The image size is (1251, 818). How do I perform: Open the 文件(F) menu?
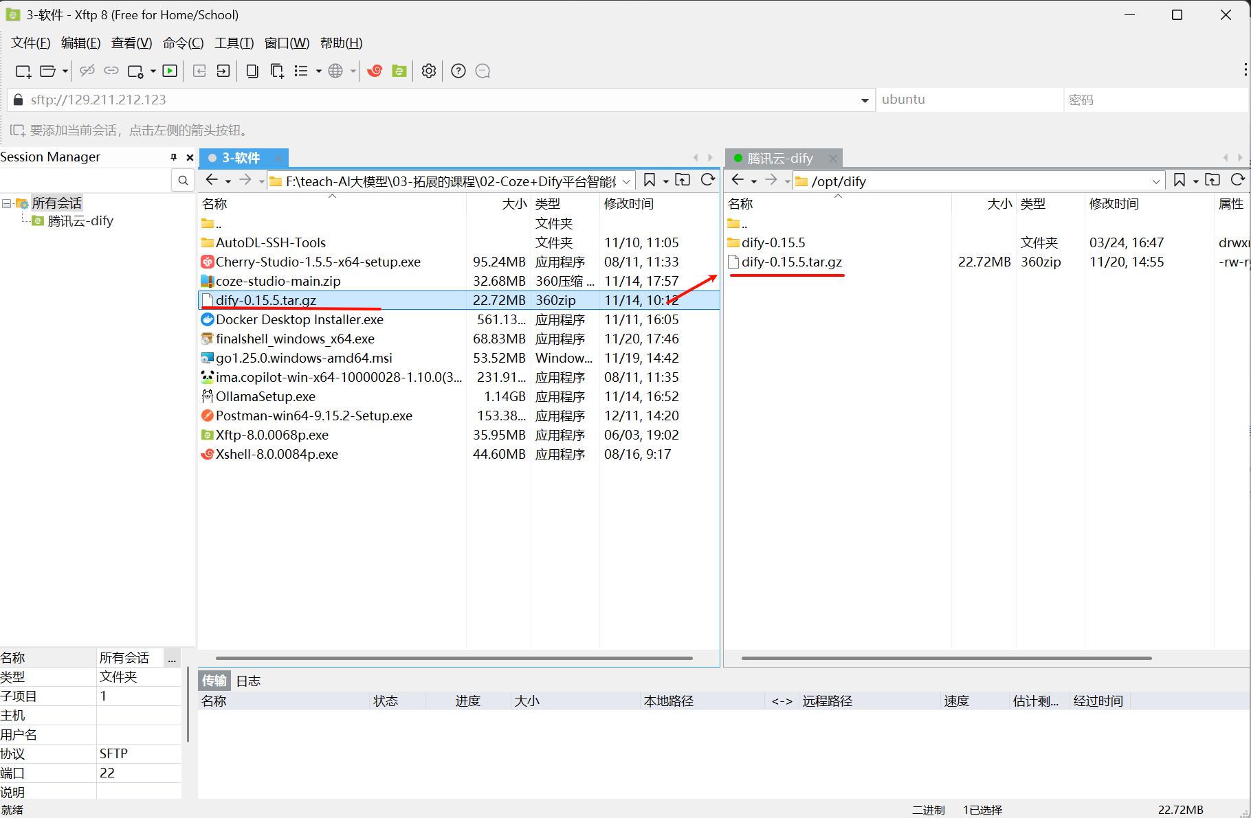[31, 43]
